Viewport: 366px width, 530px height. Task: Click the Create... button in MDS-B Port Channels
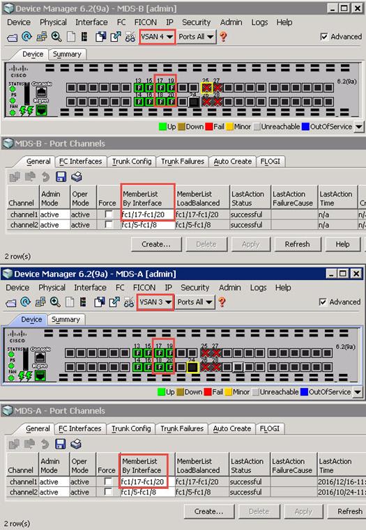point(156,244)
